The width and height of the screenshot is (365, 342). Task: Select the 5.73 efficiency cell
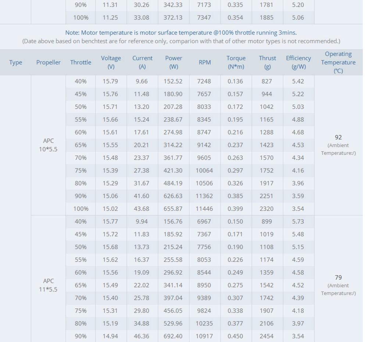pyautogui.click(x=298, y=221)
